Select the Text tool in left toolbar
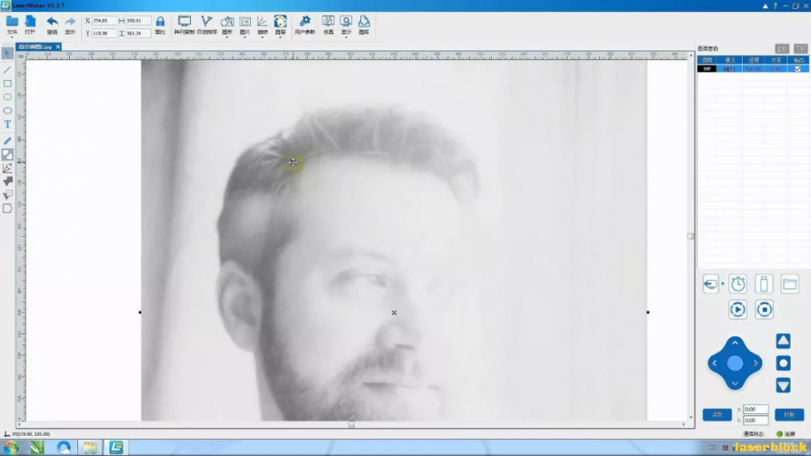 tap(7, 124)
